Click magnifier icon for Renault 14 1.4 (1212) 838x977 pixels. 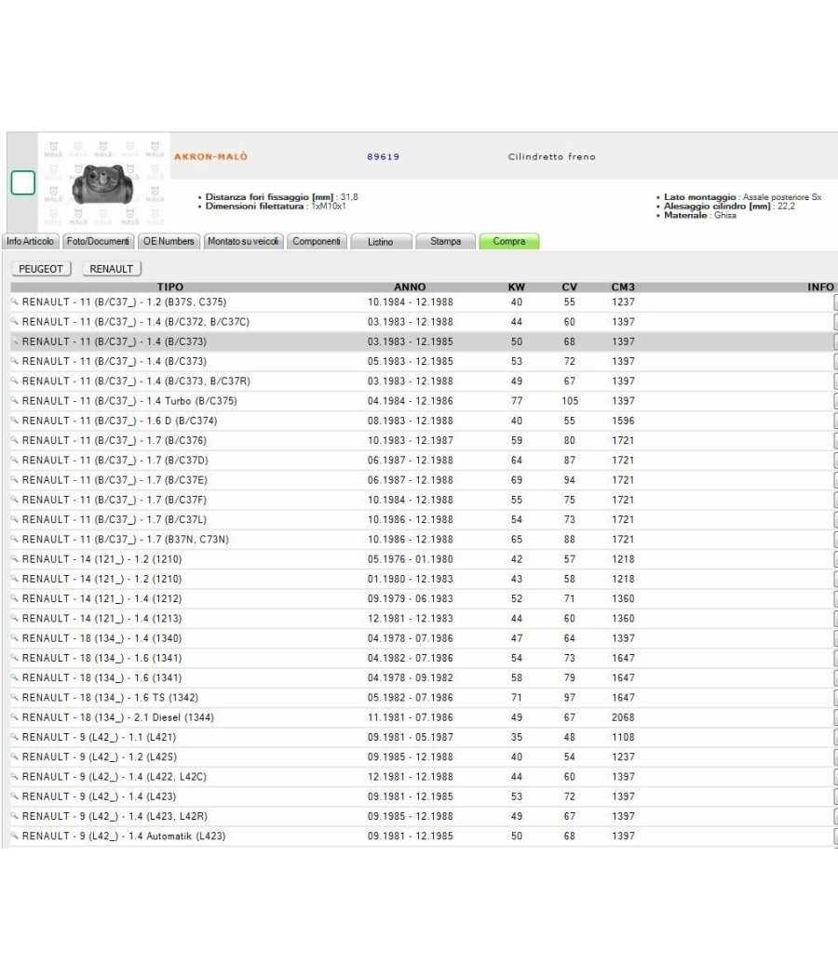point(14,598)
